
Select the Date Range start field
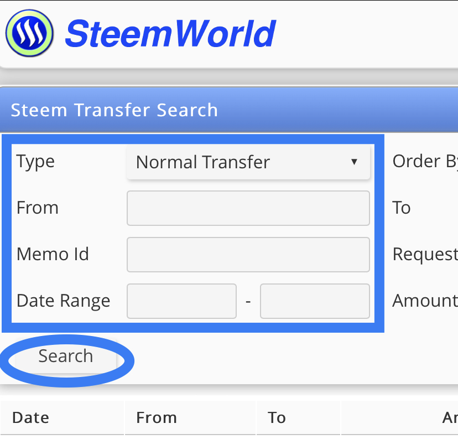(181, 301)
